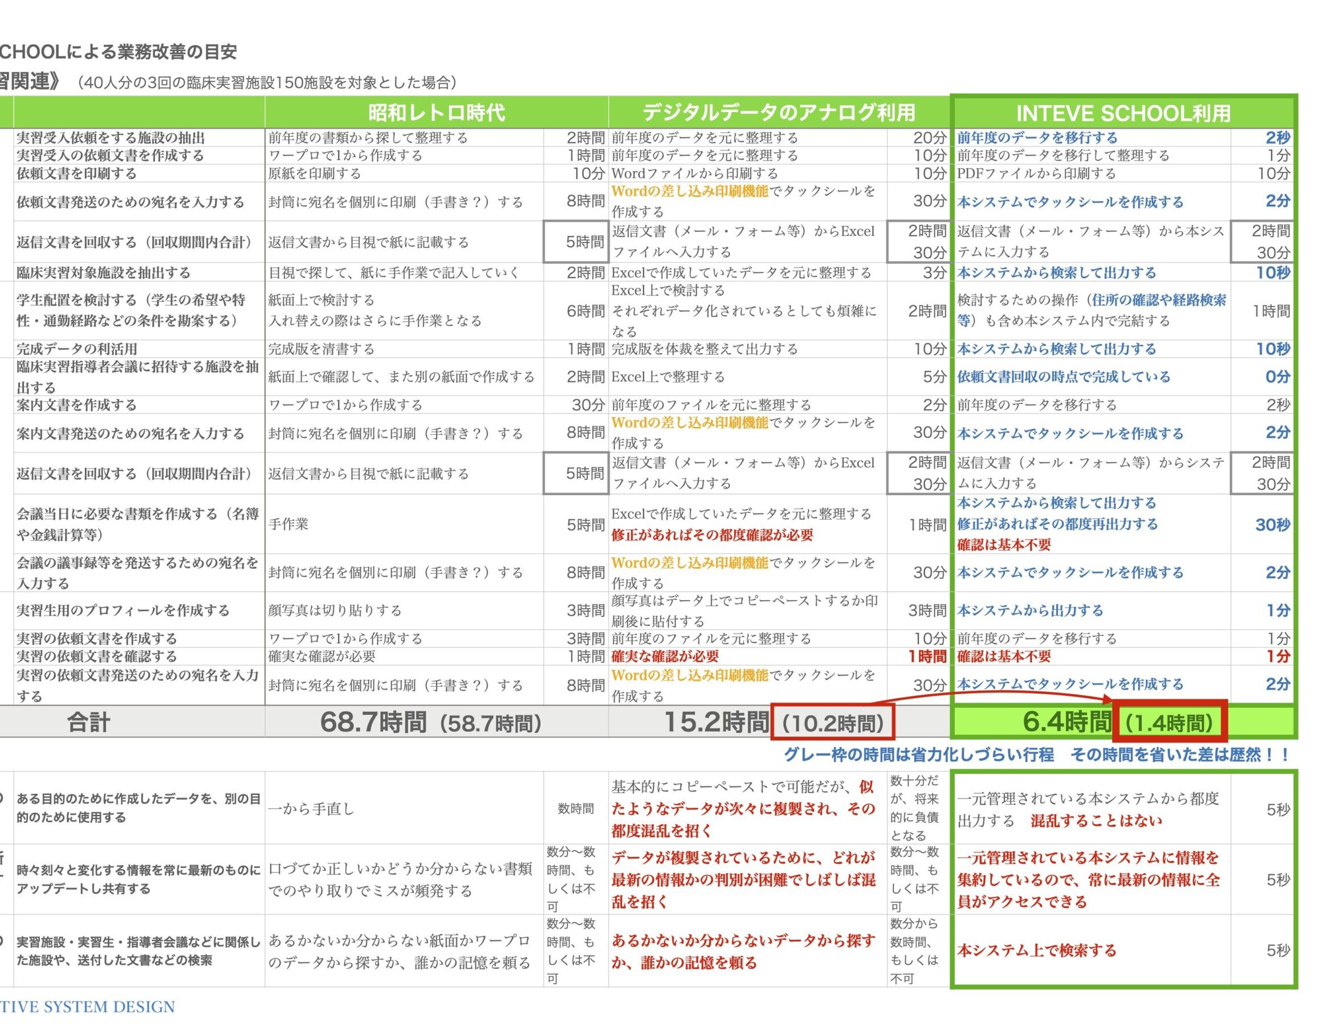Click the red text 混乱することはない
Image resolution: width=1335 pixels, height=1031 pixels.
click(x=1096, y=821)
